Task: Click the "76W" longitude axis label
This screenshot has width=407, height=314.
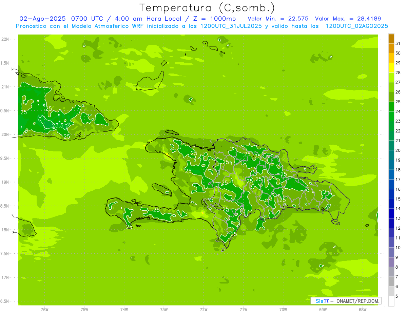Action: 44,309
